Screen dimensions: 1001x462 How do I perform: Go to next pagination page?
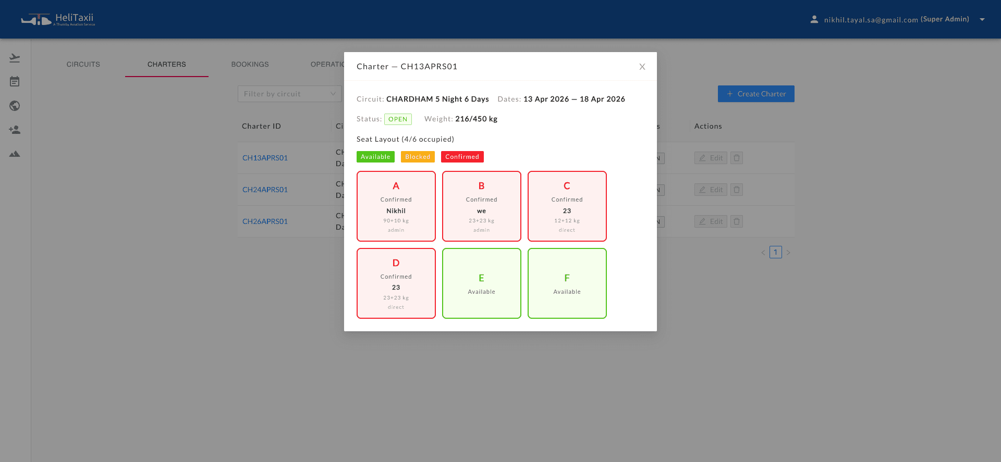coord(788,253)
